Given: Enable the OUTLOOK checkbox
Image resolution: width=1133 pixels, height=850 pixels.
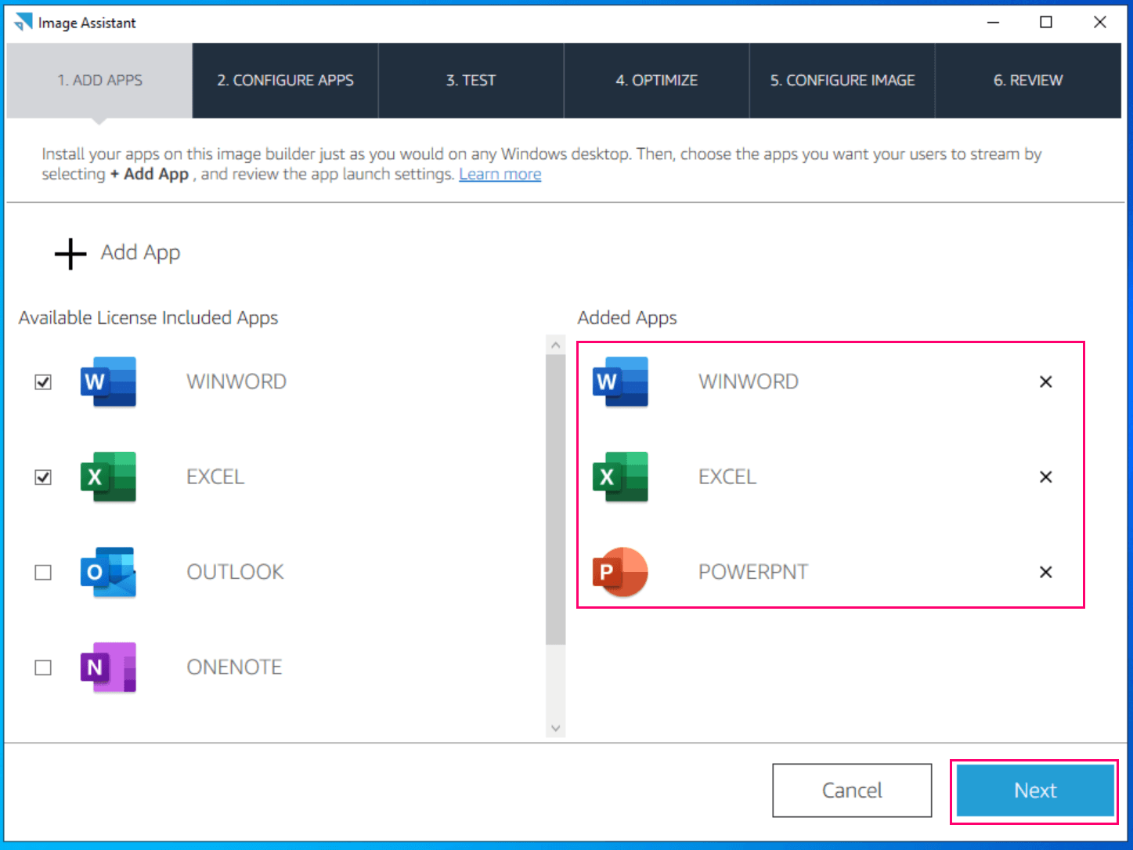Looking at the screenshot, I should pos(43,572).
